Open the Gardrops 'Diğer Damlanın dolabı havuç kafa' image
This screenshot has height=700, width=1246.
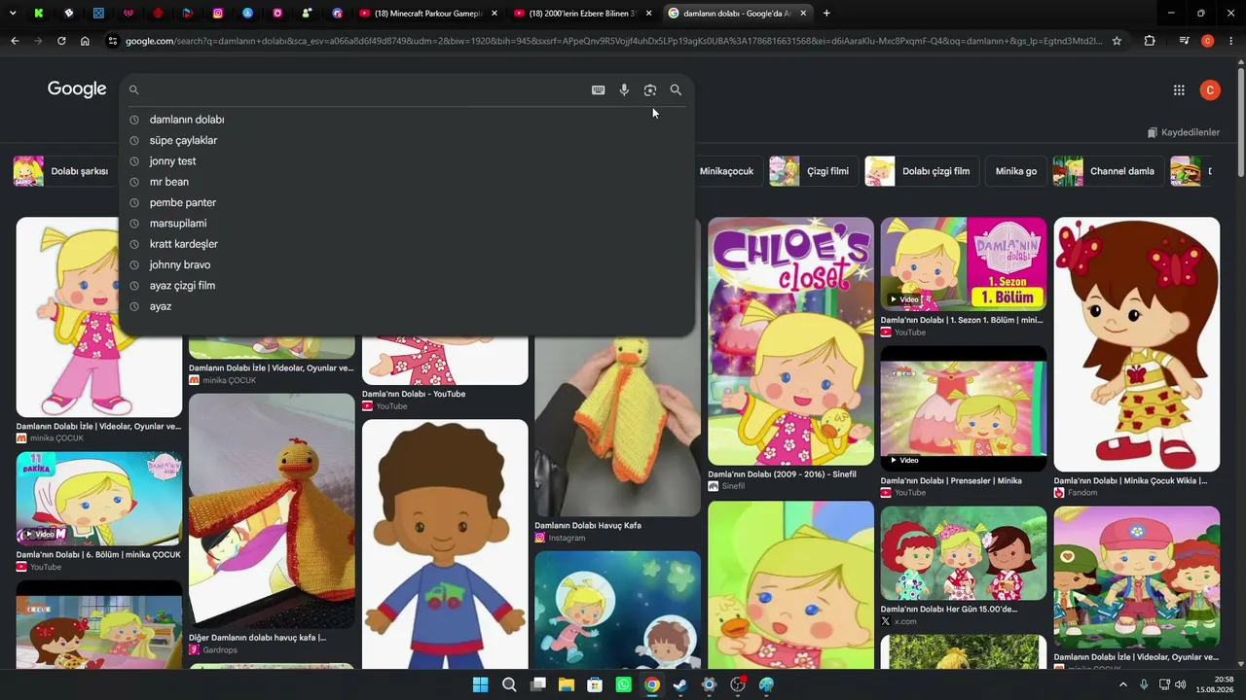click(272, 510)
